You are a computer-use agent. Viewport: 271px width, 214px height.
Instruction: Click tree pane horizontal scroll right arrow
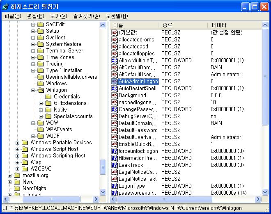pyautogui.click(x=95, y=199)
